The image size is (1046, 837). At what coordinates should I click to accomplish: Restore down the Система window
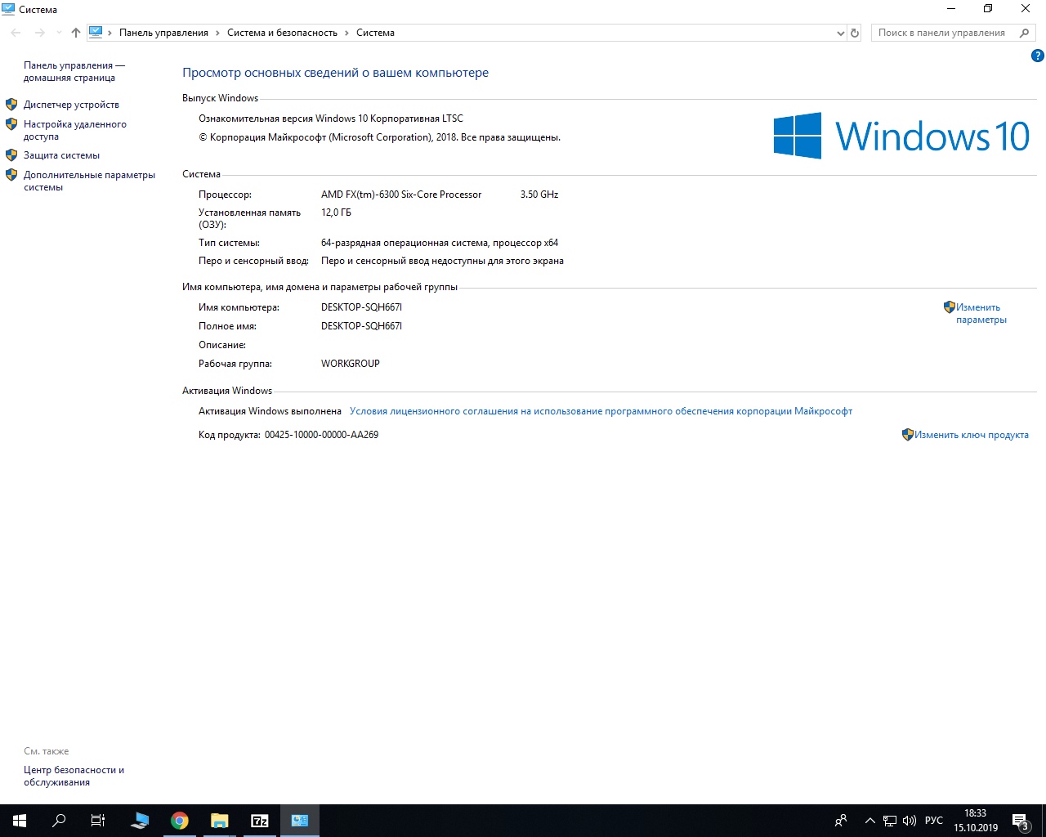(988, 9)
